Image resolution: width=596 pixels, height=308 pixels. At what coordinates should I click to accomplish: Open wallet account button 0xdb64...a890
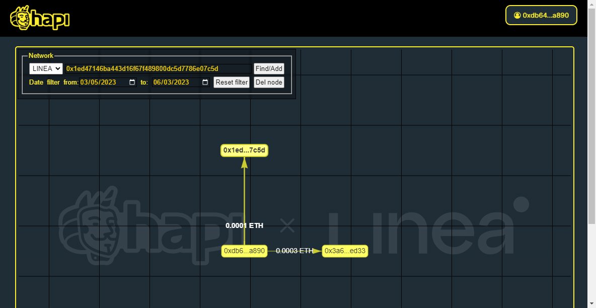(x=541, y=15)
